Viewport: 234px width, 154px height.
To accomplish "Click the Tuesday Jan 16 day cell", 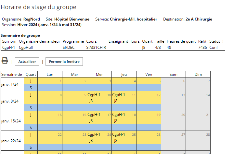I will [x=75, y=118].
